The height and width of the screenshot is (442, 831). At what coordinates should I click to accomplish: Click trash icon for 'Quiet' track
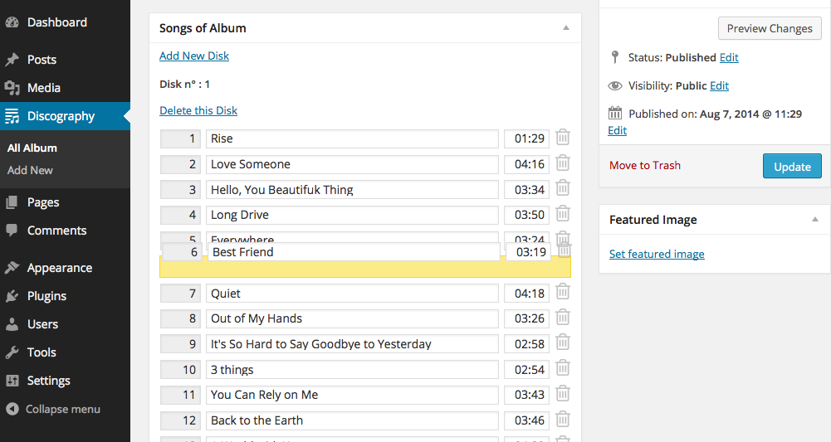click(x=563, y=292)
